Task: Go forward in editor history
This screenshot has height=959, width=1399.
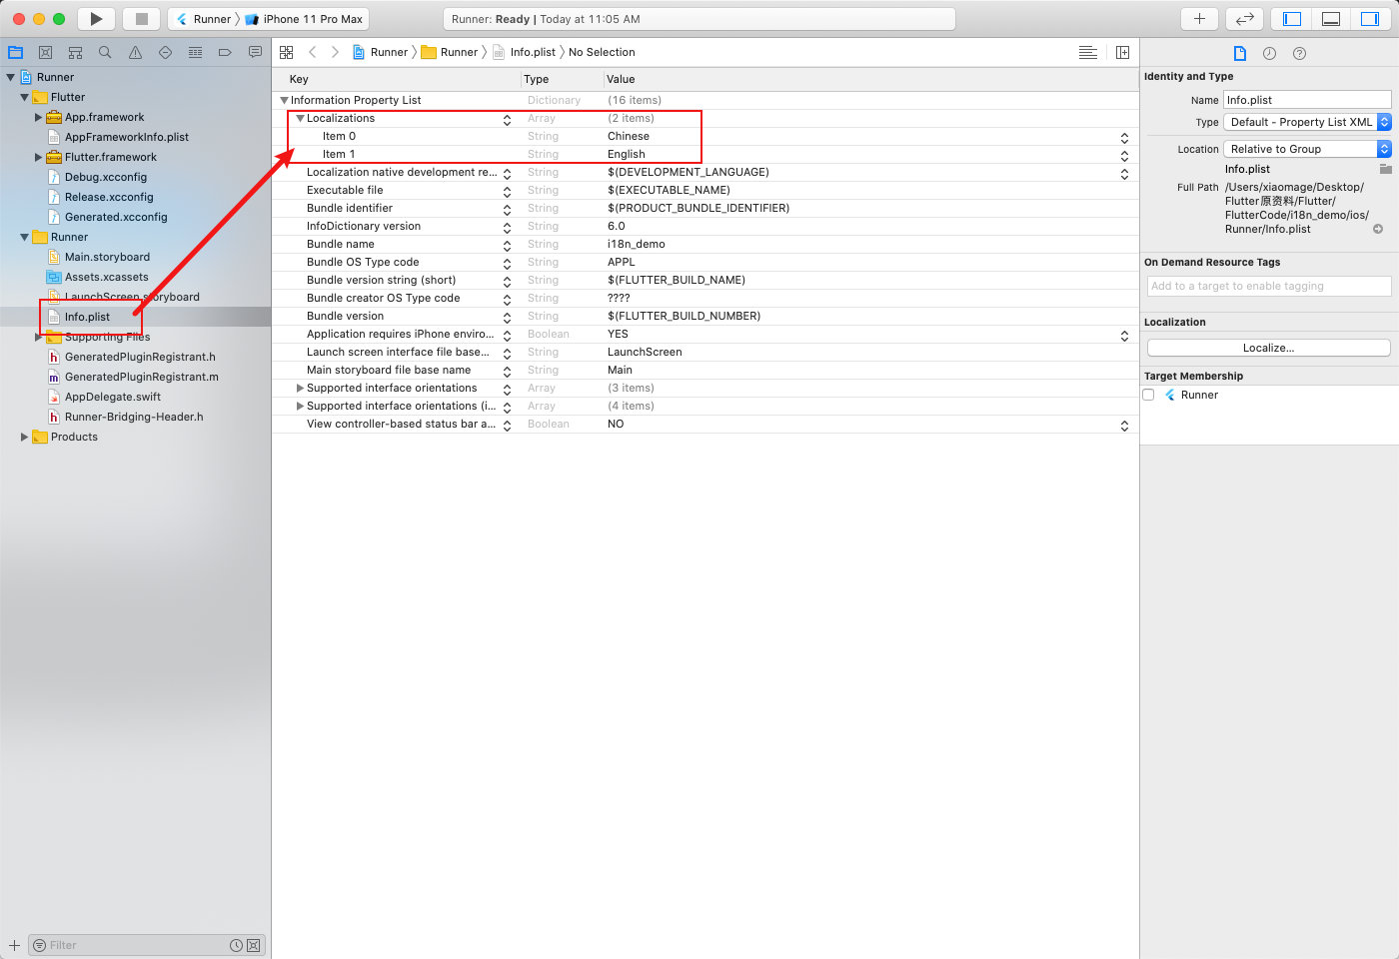Action: click(335, 52)
